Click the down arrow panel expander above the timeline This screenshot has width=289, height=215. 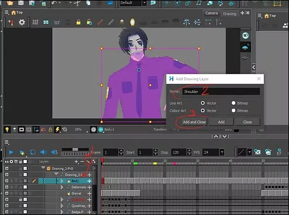tap(225, 136)
